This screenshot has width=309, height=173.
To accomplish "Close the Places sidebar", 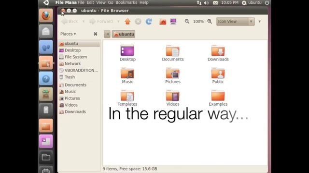I will coord(96,34).
